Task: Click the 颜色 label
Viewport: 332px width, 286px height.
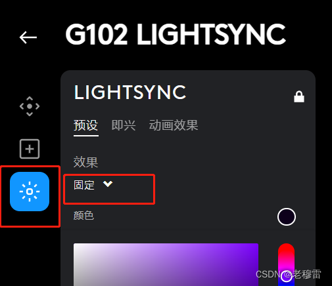Action: tap(83, 216)
